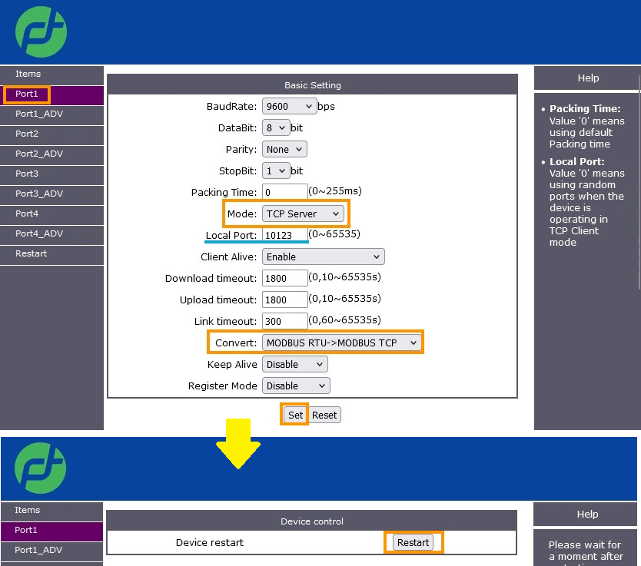Screen dimensions: 641x566
Task: Click the green logo in the lower header
Action: click(x=41, y=468)
